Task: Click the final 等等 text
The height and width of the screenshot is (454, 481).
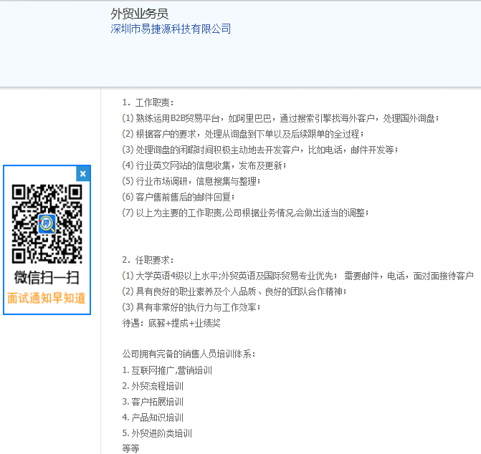Action: point(130,448)
